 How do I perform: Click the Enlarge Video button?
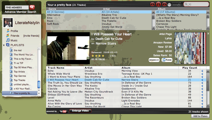pos(80,111)
